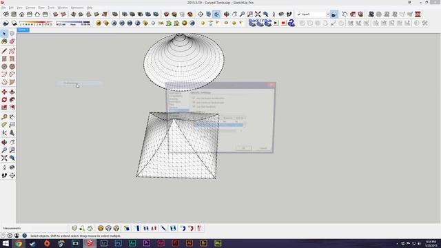441x248 pixels.
Task: Toggle Use maximum texture size checkbox
Action: (194, 103)
